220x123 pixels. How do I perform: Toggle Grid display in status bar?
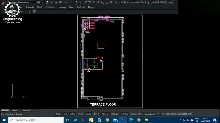click(65, 114)
